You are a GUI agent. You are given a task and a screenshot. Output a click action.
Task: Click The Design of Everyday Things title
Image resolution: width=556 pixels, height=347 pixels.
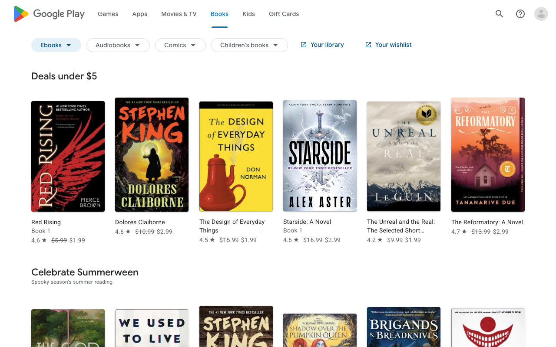(232, 226)
